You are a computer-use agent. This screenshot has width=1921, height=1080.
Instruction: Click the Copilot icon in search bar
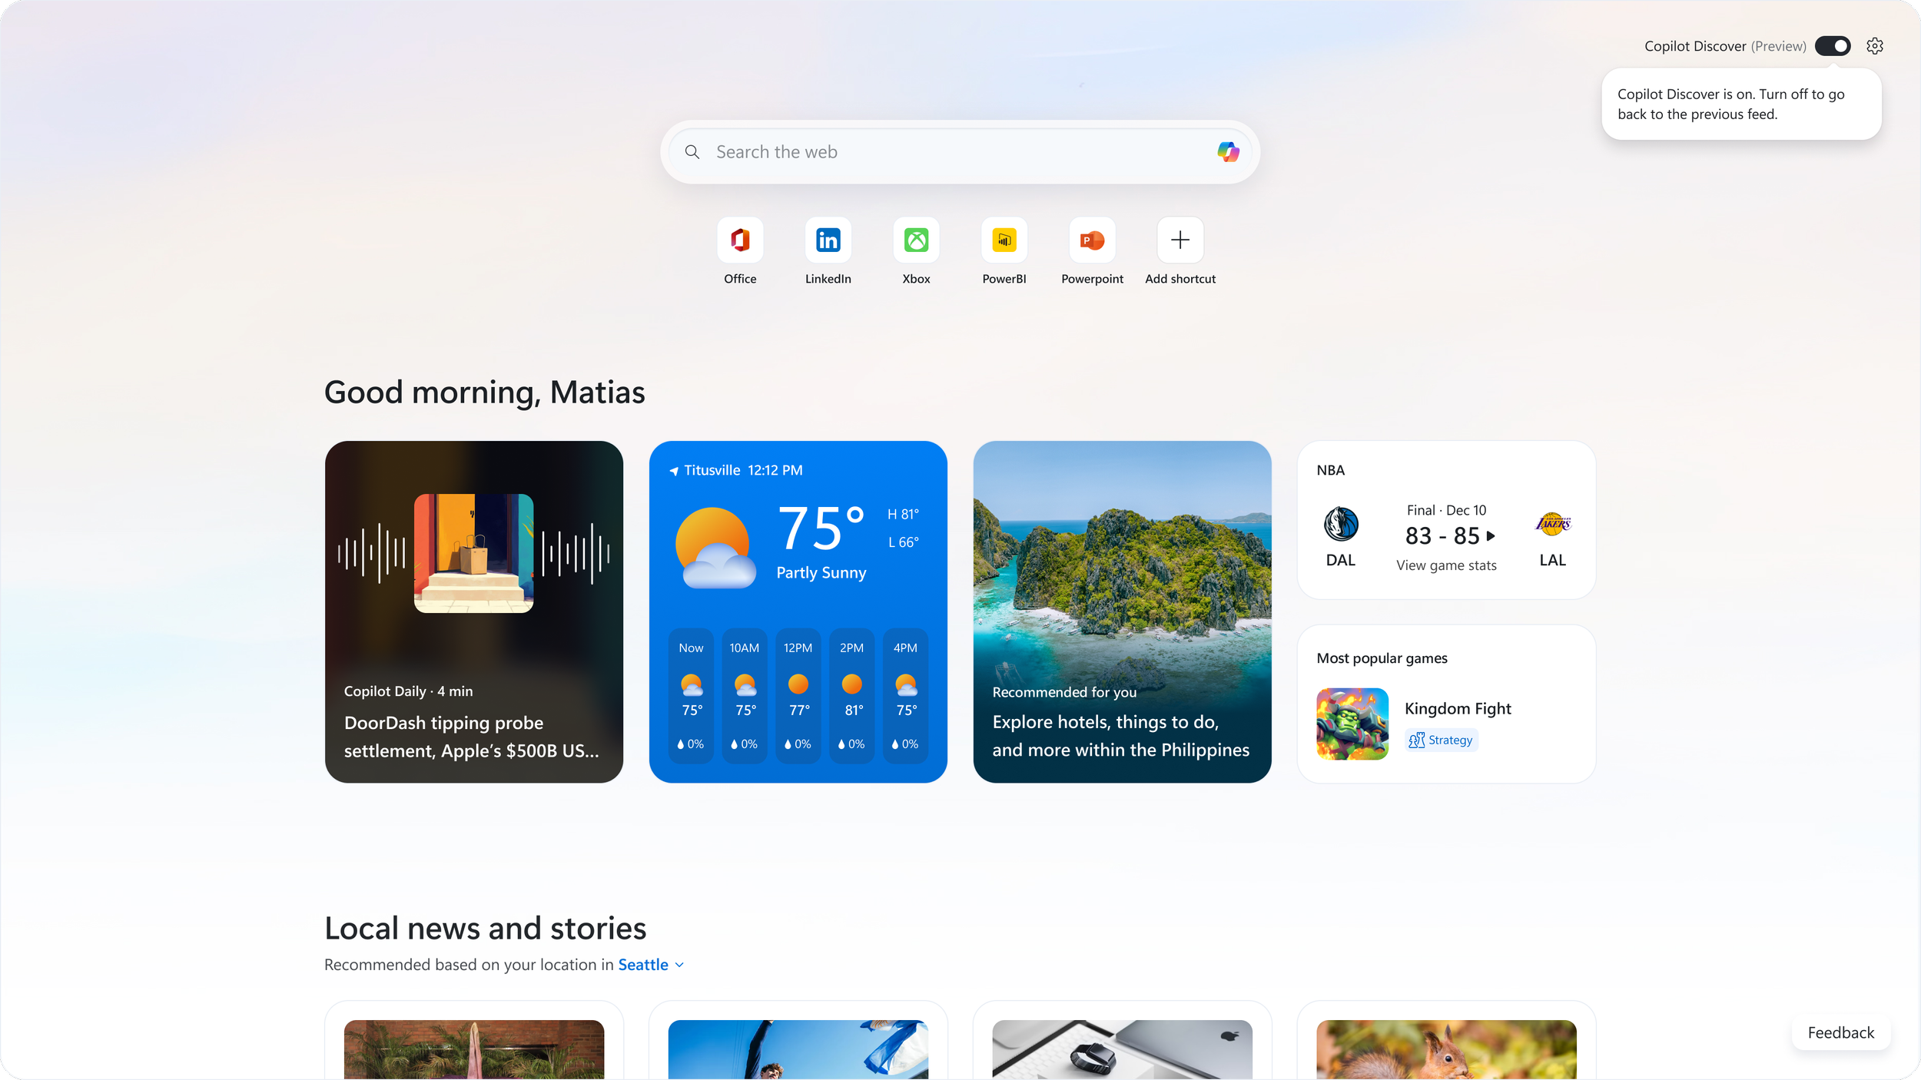click(1228, 152)
